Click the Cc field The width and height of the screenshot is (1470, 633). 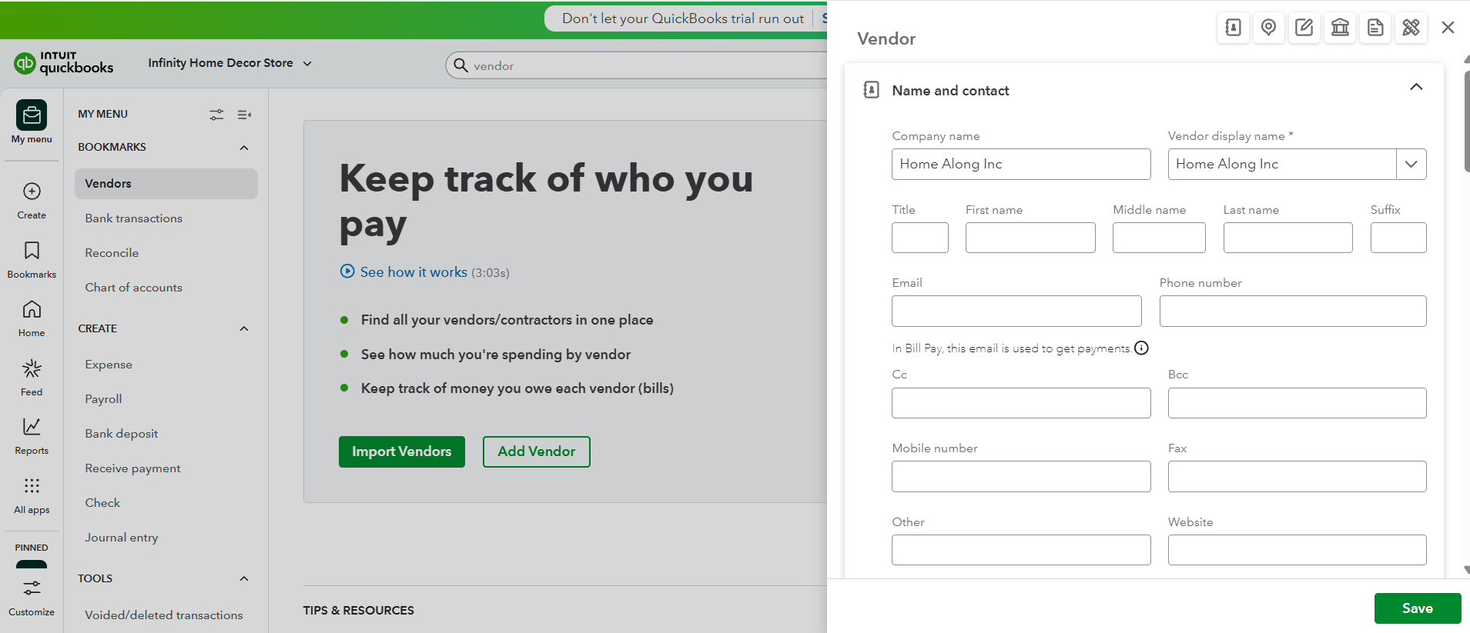(1021, 403)
